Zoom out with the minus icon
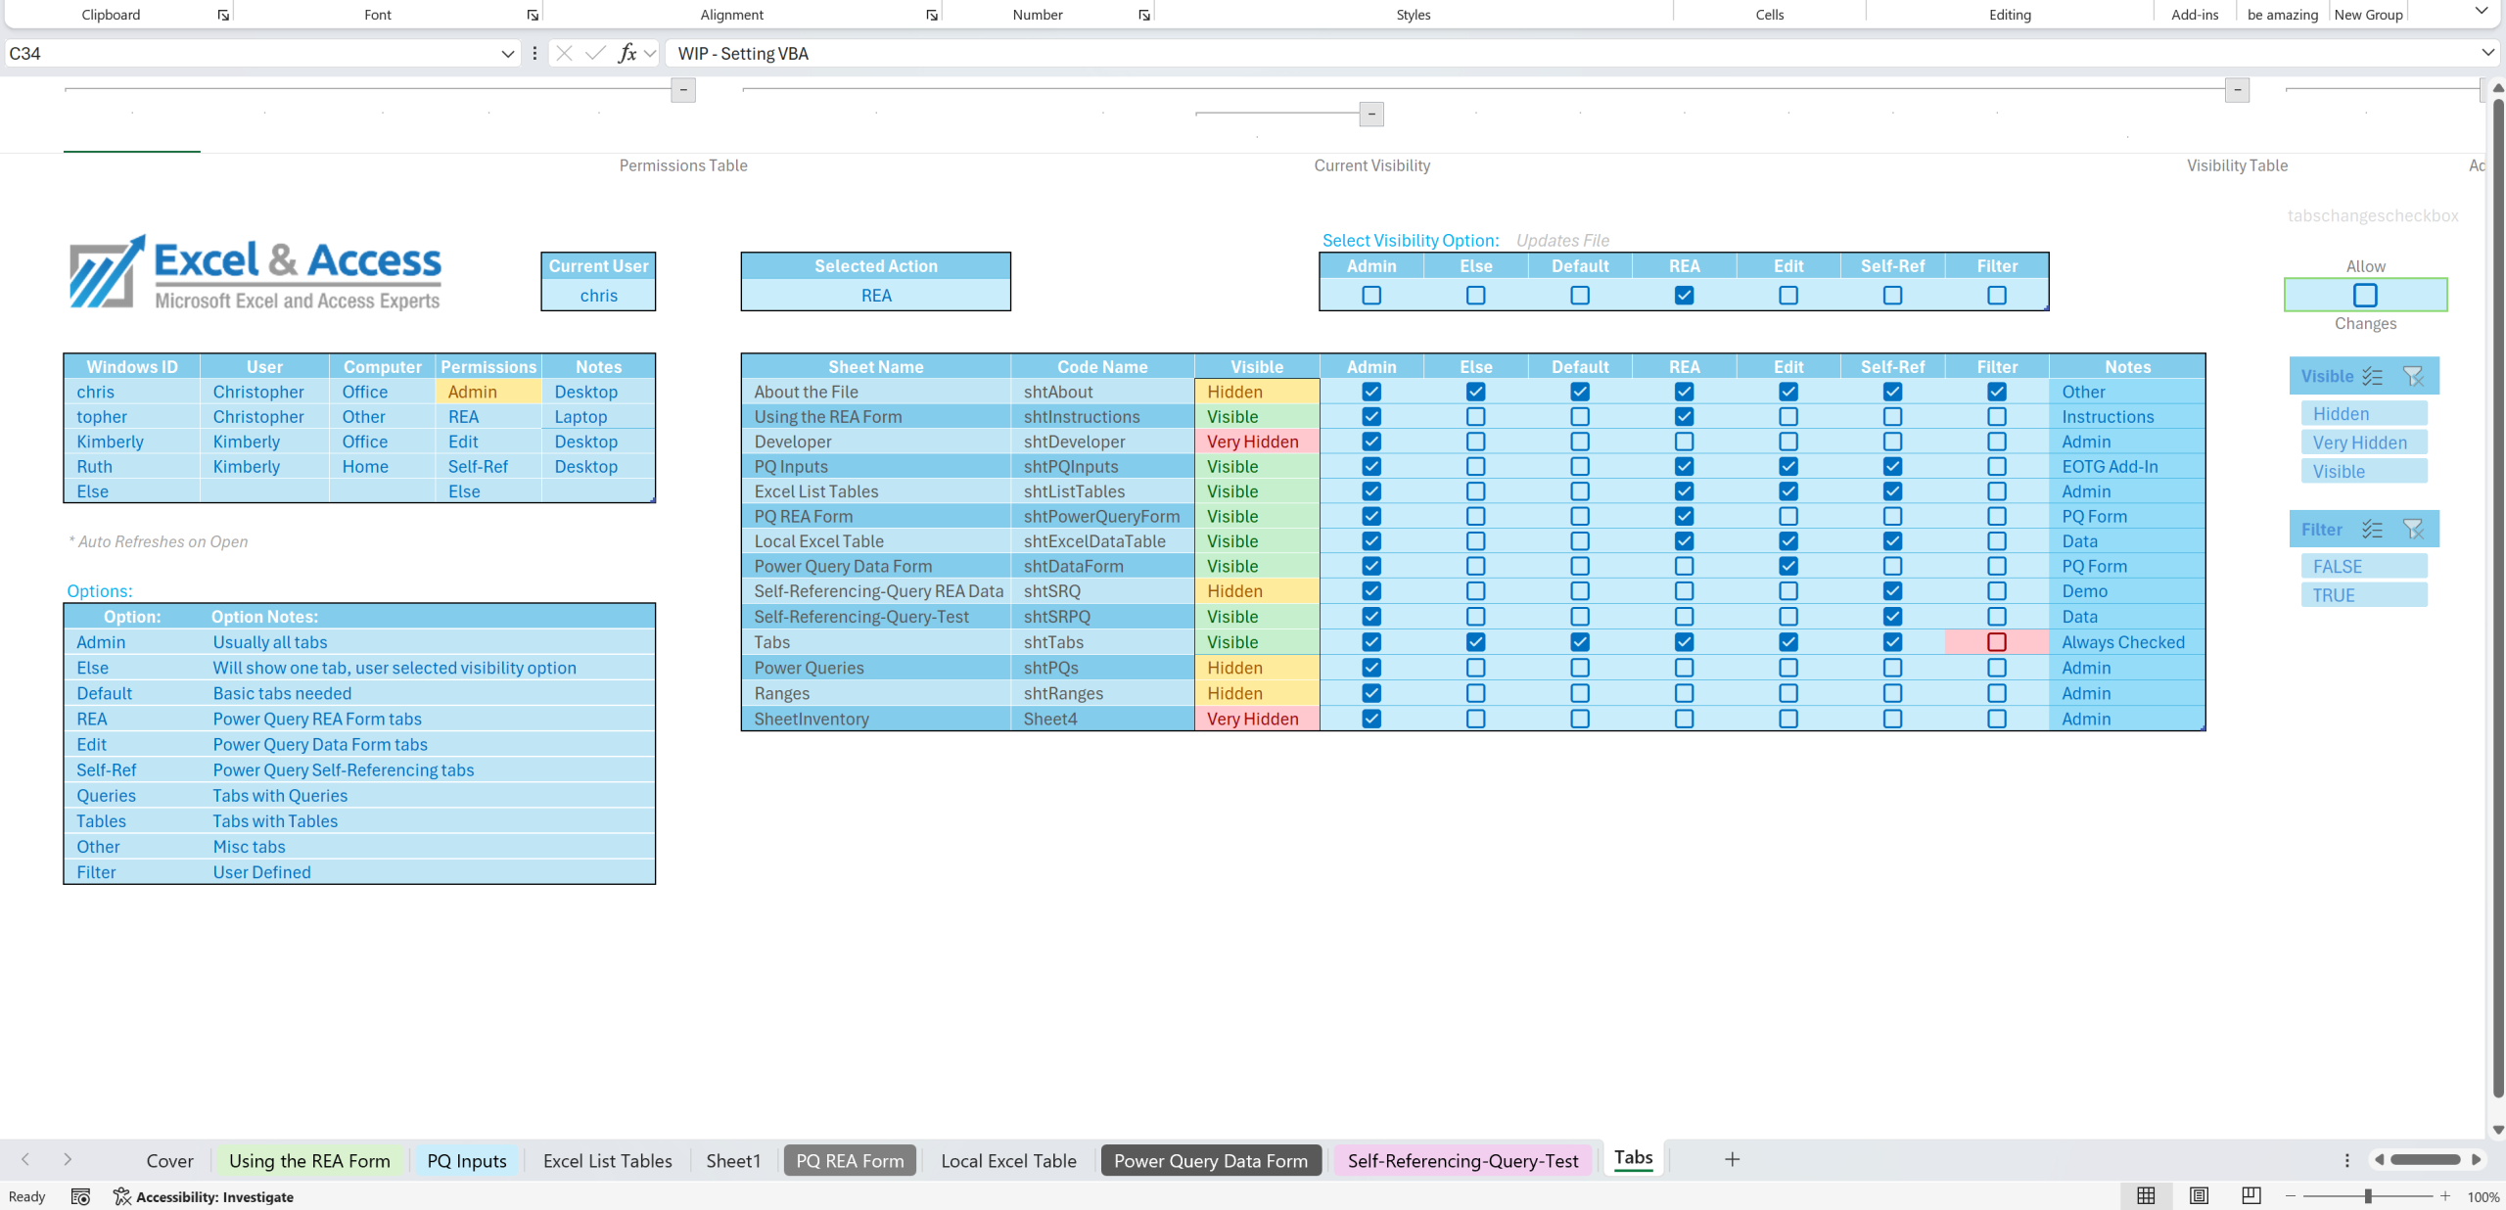This screenshot has width=2506, height=1210. (2291, 1196)
